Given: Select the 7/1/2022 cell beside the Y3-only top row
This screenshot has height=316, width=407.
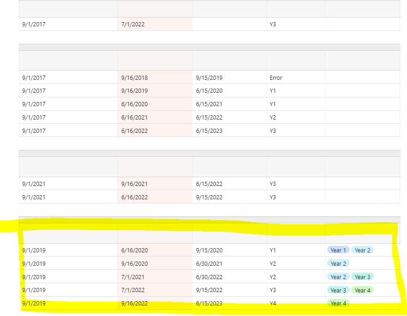Looking at the screenshot, I should 155,24.
